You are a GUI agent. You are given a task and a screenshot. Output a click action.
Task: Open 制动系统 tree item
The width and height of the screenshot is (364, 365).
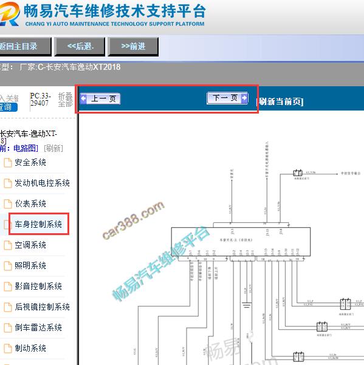click(x=30, y=348)
